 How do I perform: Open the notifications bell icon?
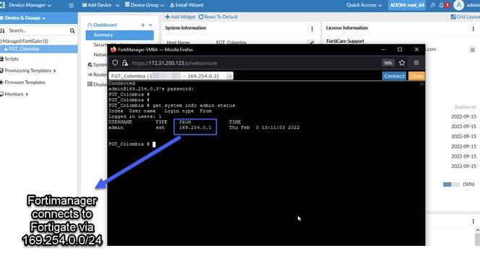(441, 5)
